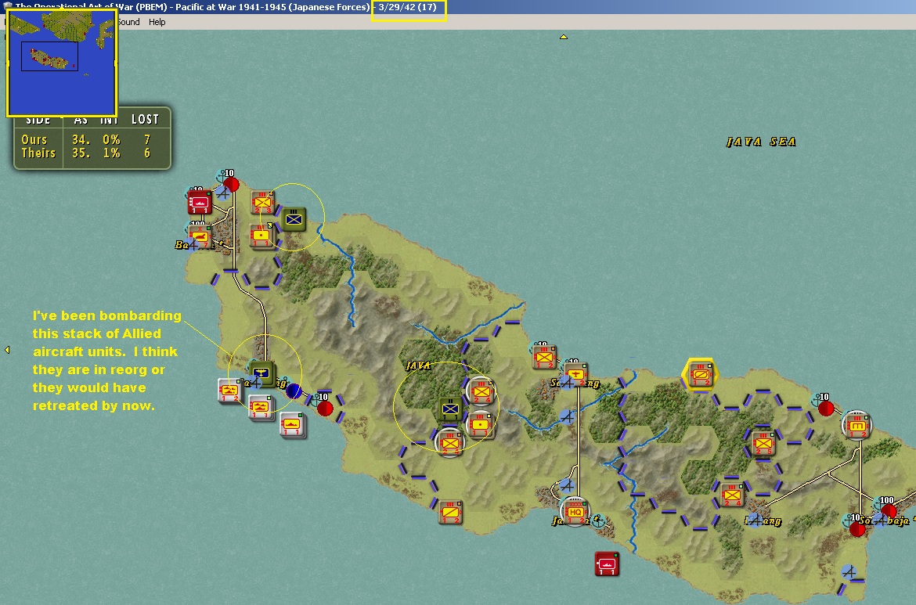916x605 pixels.
Task: Select the HQ unit on the south coast
Action: point(575,512)
